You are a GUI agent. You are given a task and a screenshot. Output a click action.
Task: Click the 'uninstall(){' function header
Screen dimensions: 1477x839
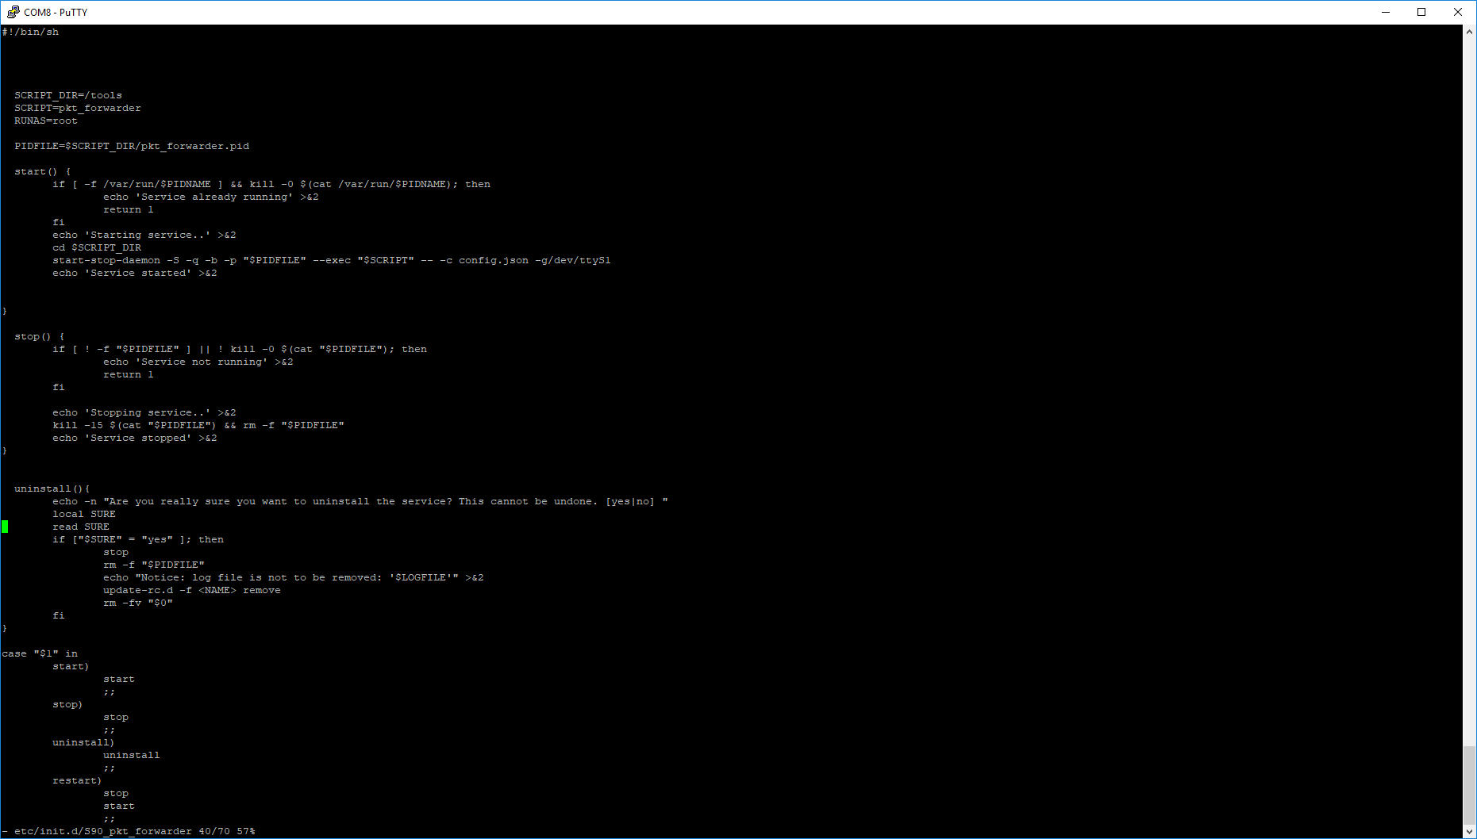[x=52, y=488]
